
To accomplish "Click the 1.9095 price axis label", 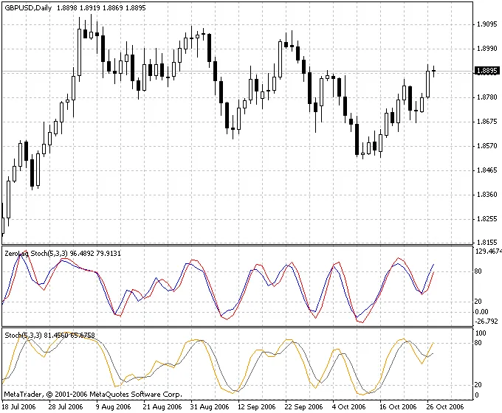I will tap(486, 24).
